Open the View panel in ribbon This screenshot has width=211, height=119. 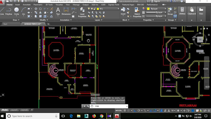point(201,11)
